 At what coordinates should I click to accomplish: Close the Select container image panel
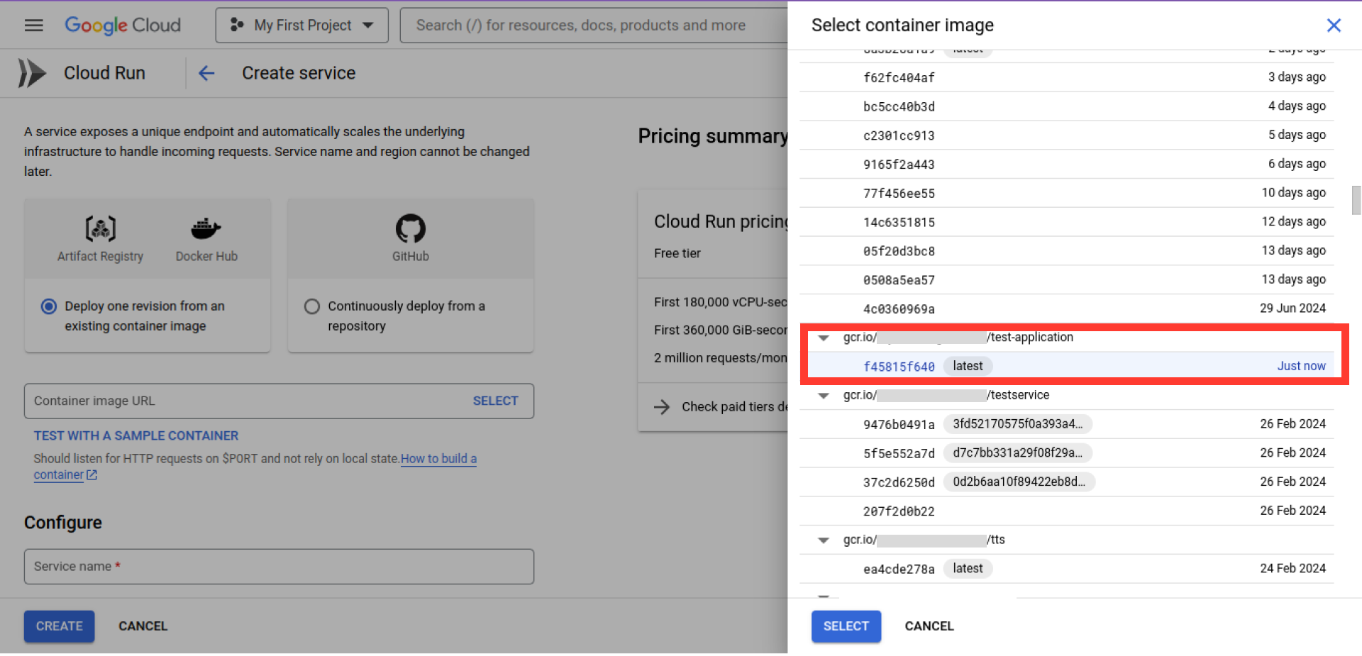[x=1334, y=26]
